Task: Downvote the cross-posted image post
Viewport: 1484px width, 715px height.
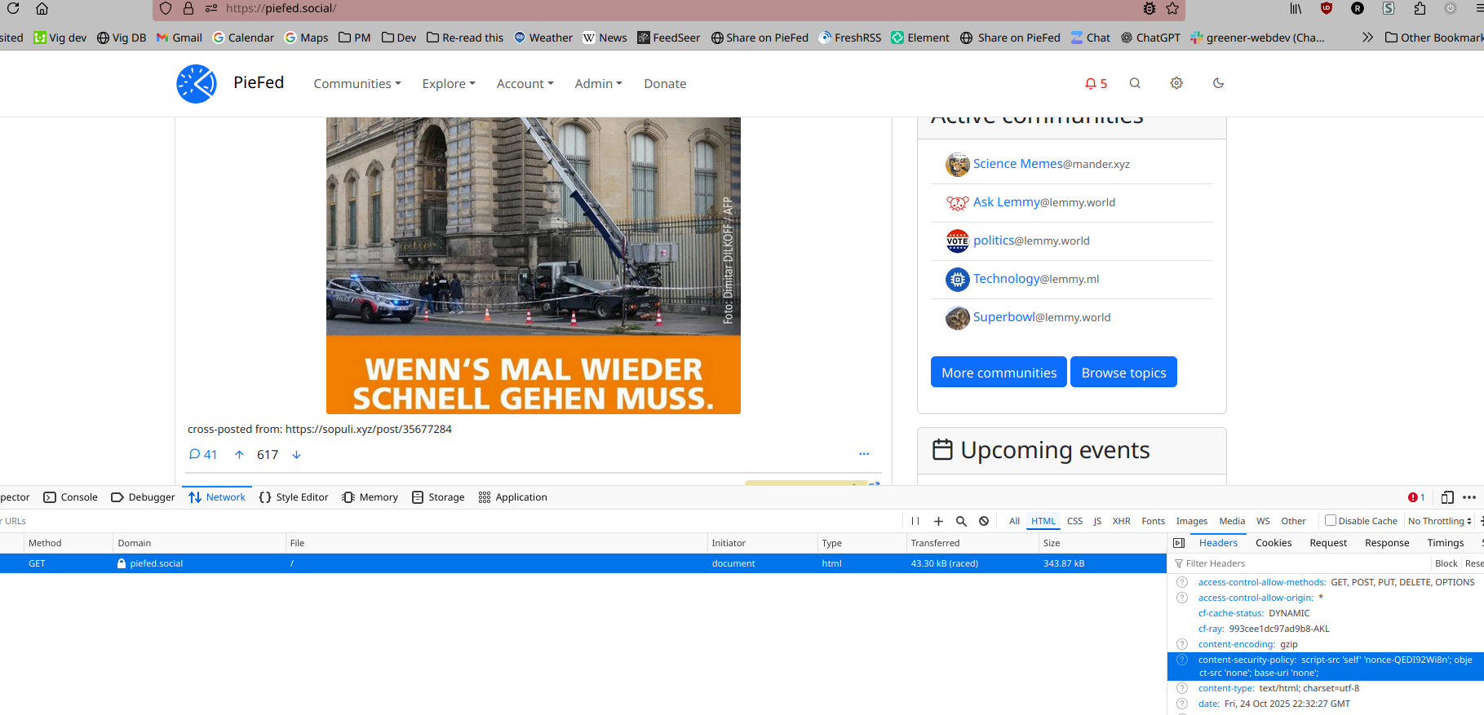Action: [296, 455]
